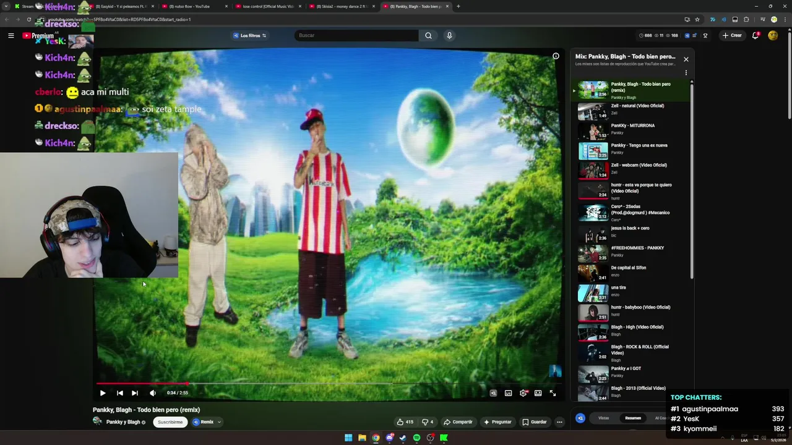Dislike the video with thumbs down
This screenshot has width=792, height=445.
click(x=428, y=422)
